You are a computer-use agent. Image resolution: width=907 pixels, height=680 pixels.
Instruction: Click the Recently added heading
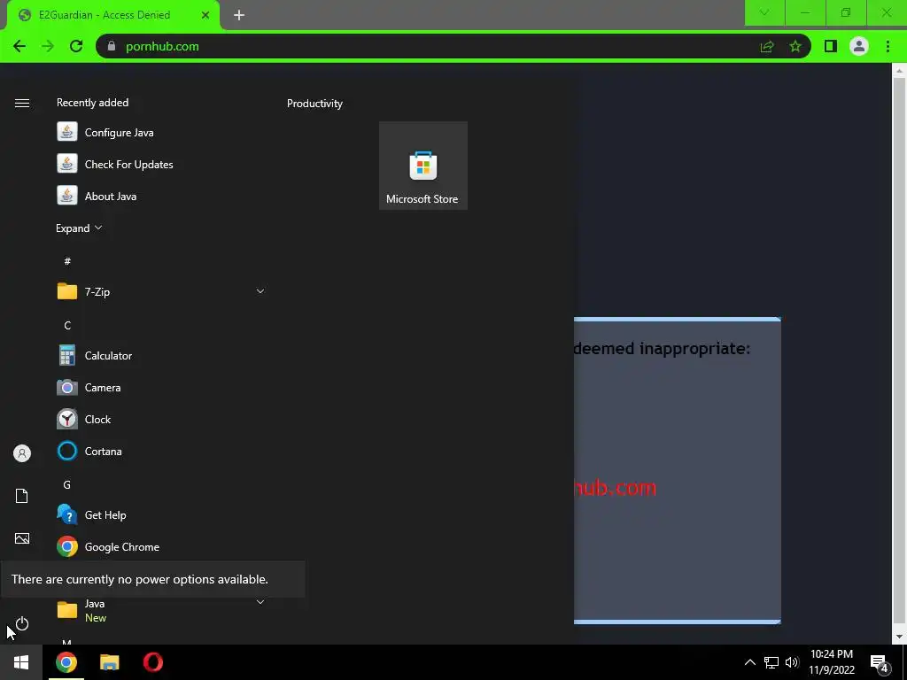(x=92, y=103)
